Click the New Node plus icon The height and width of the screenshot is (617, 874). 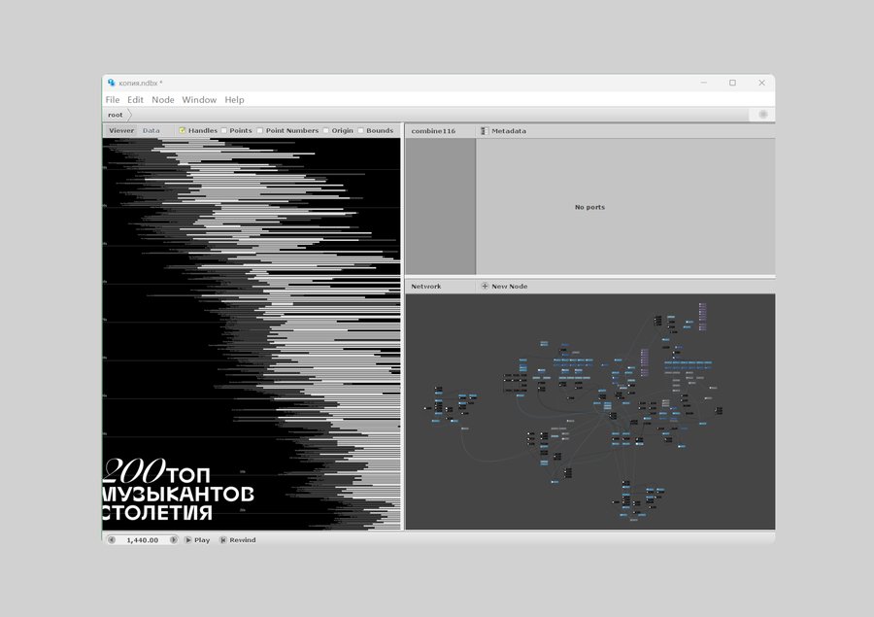point(485,287)
